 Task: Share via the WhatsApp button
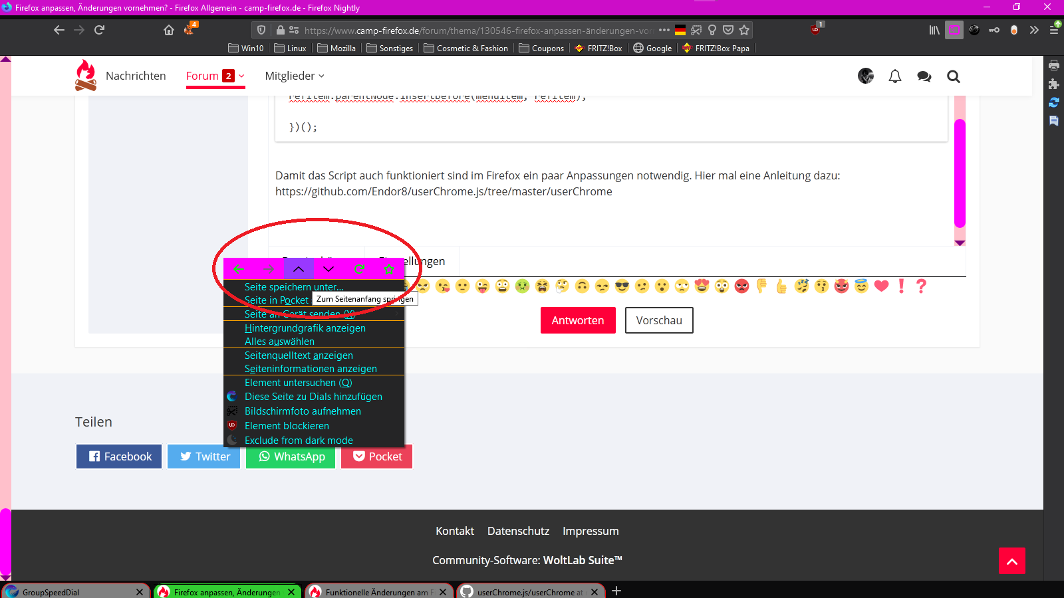coord(292,456)
